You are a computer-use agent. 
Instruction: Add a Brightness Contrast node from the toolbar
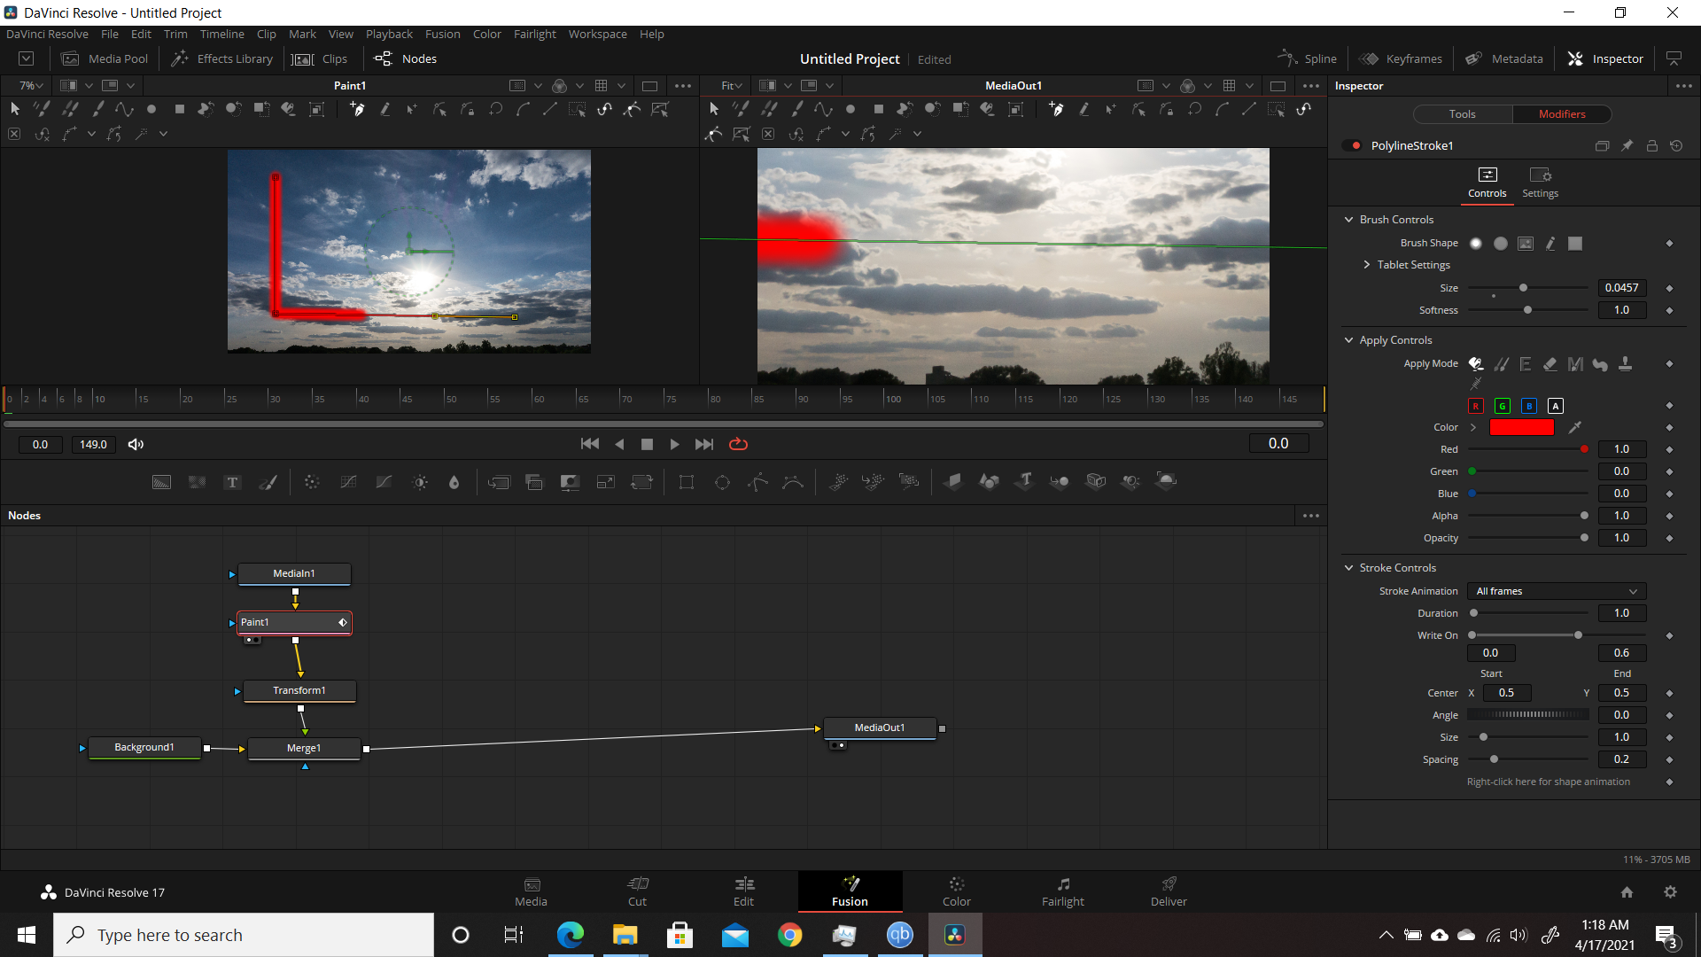(x=420, y=482)
